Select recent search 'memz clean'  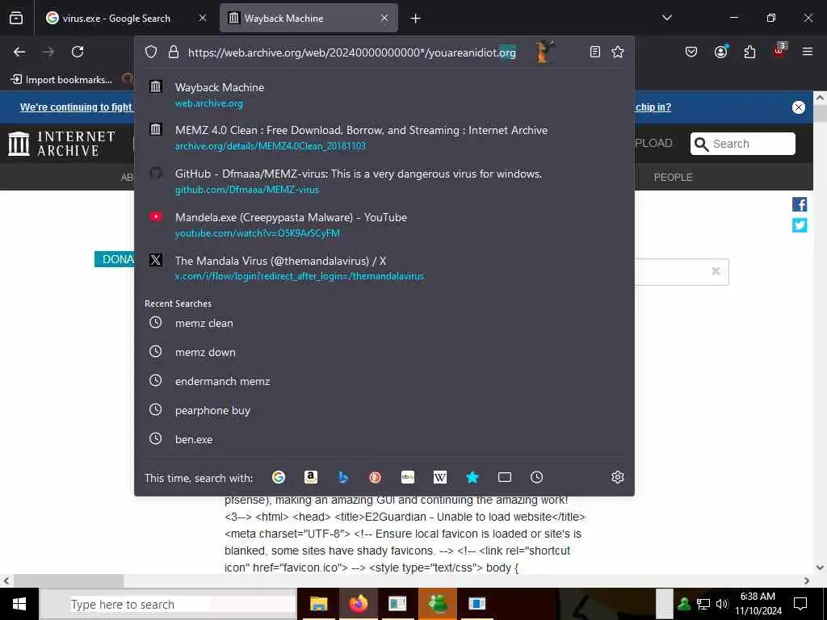384,323
